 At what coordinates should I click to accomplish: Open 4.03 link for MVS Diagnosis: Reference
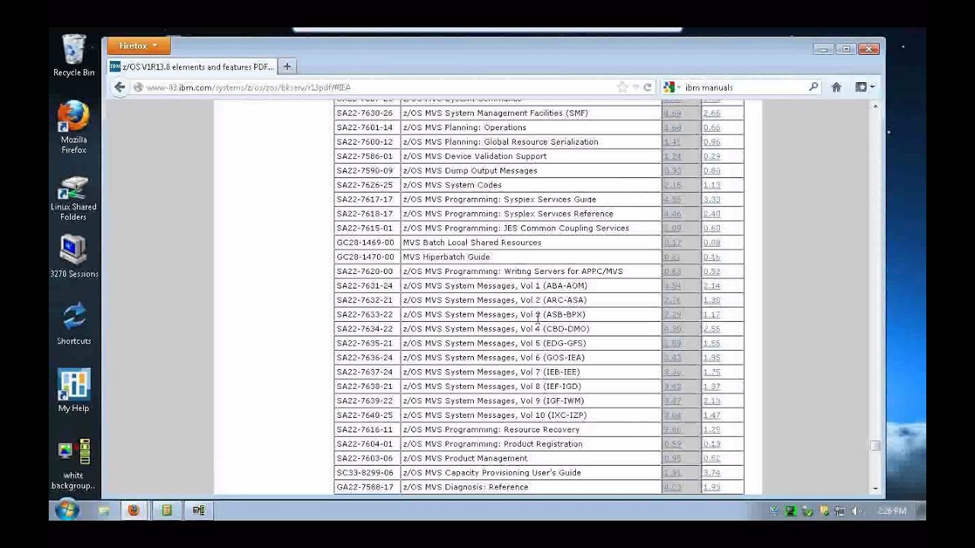pyautogui.click(x=672, y=487)
